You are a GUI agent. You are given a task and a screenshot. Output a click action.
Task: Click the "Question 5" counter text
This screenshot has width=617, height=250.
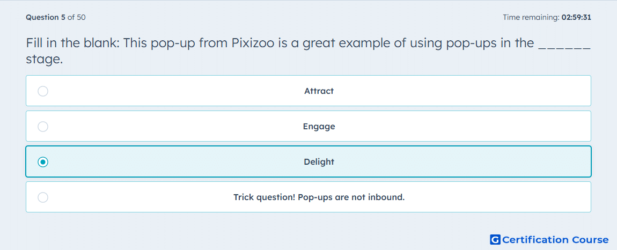pyautogui.click(x=46, y=17)
